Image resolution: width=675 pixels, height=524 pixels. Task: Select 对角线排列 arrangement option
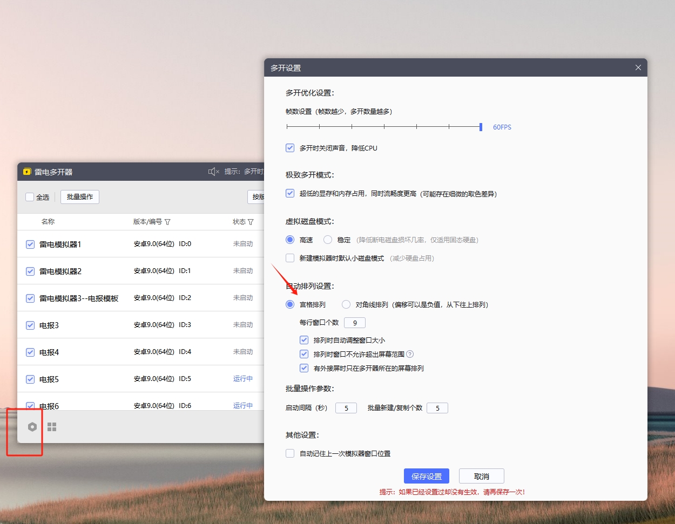pos(346,304)
